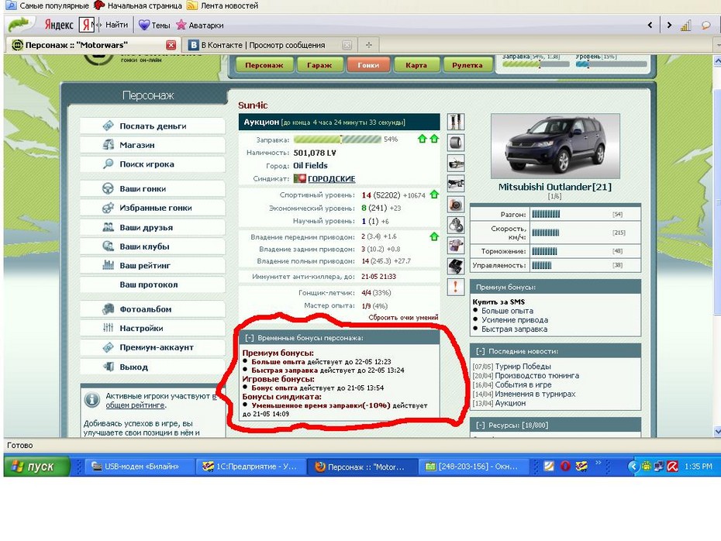Open the Производство тюнинга news item
This screenshot has height=541, width=721.
(x=536, y=376)
